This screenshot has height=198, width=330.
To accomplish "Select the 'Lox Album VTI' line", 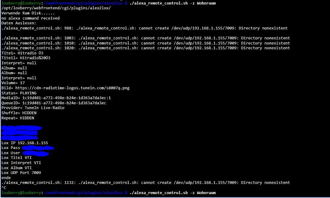I will (16, 168).
